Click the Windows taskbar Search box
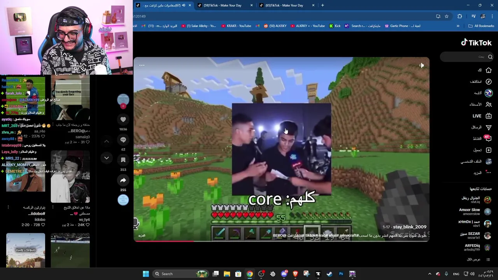 (x=181, y=274)
